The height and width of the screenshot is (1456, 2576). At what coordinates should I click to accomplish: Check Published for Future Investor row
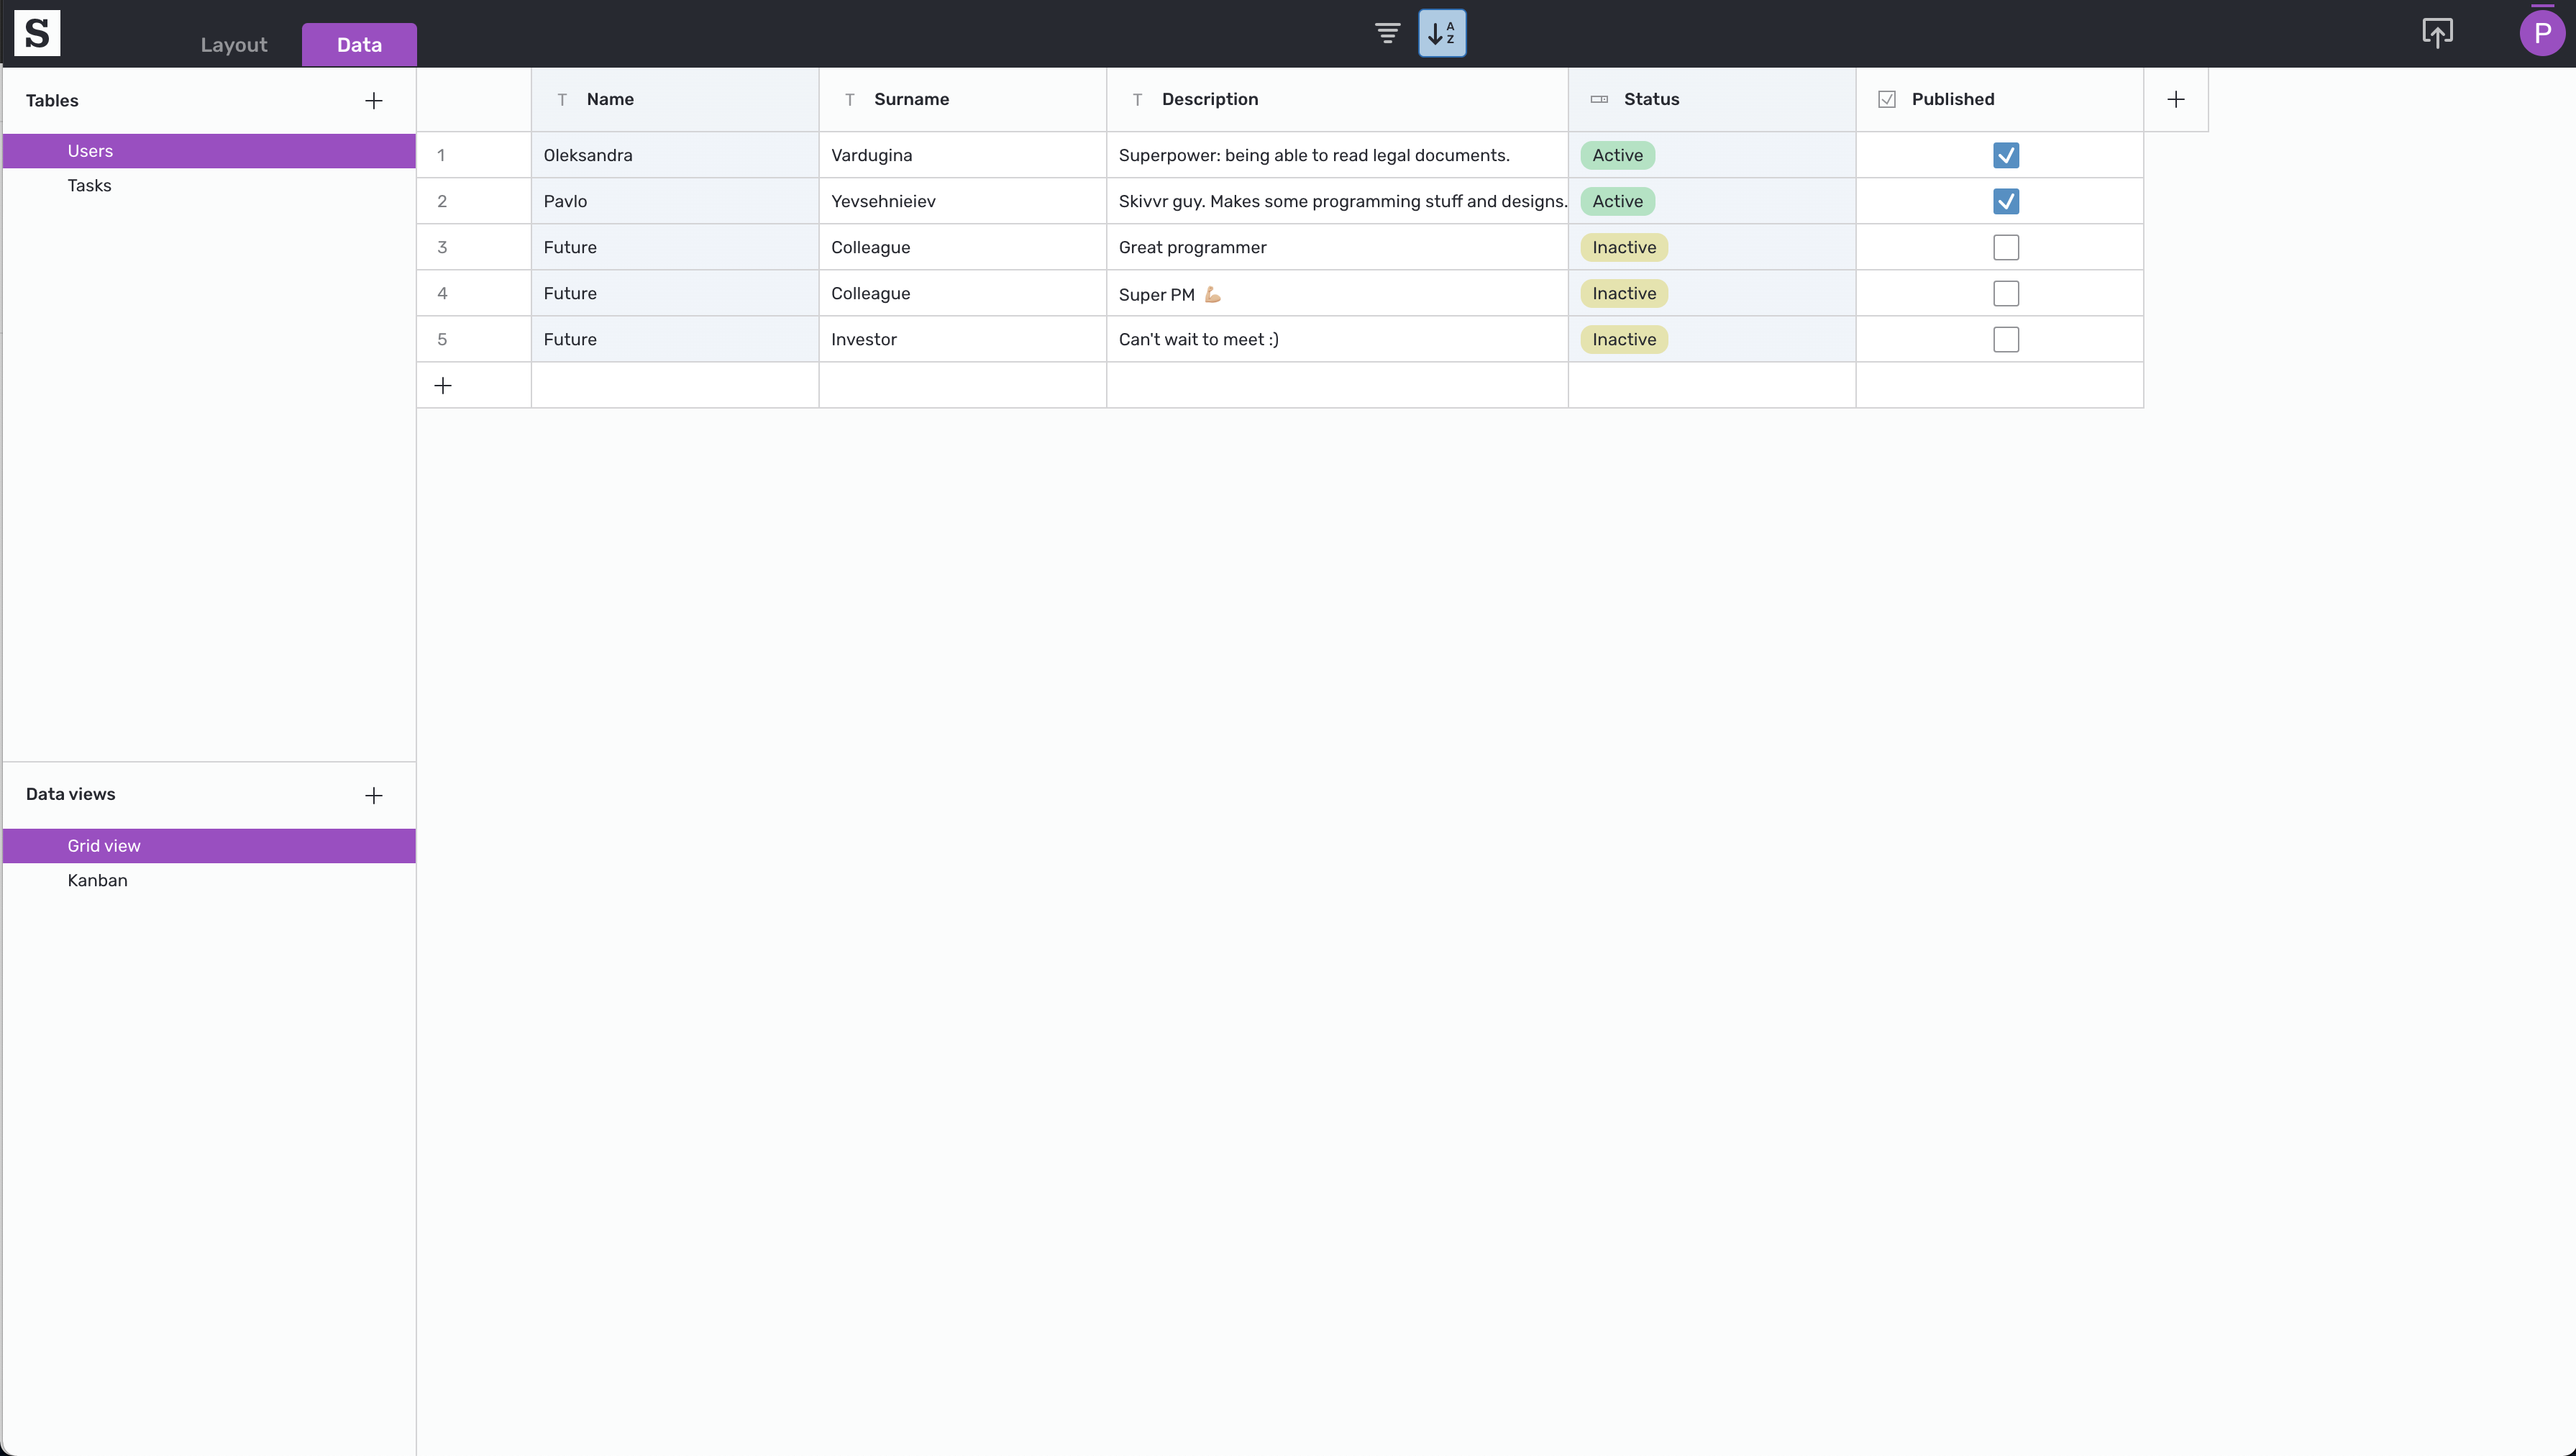click(2005, 339)
